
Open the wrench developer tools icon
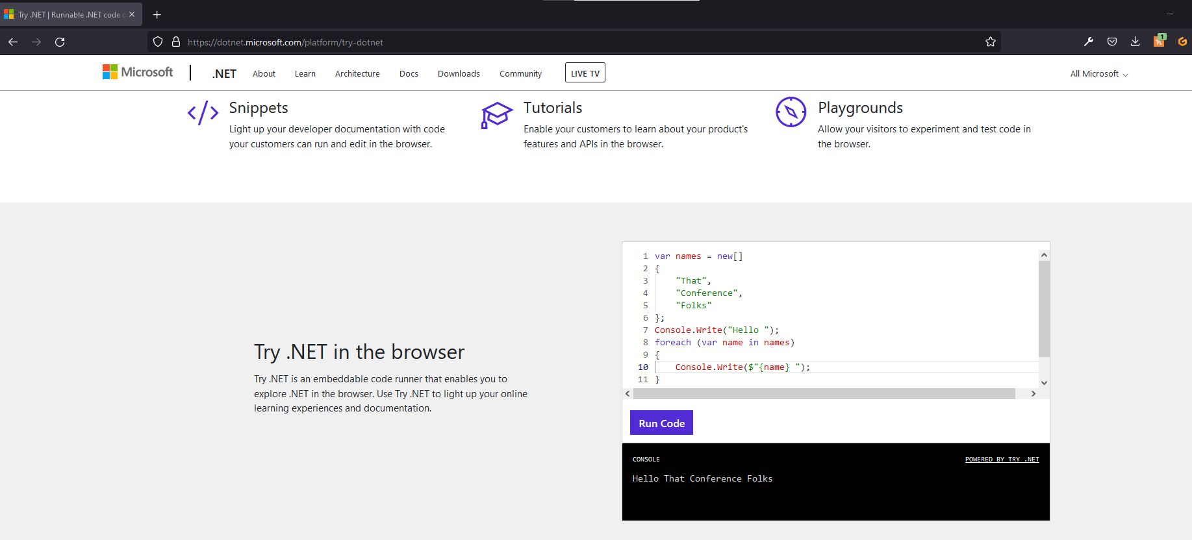(x=1089, y=42)
